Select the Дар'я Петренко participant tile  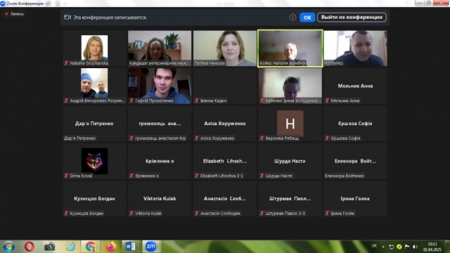94,124
